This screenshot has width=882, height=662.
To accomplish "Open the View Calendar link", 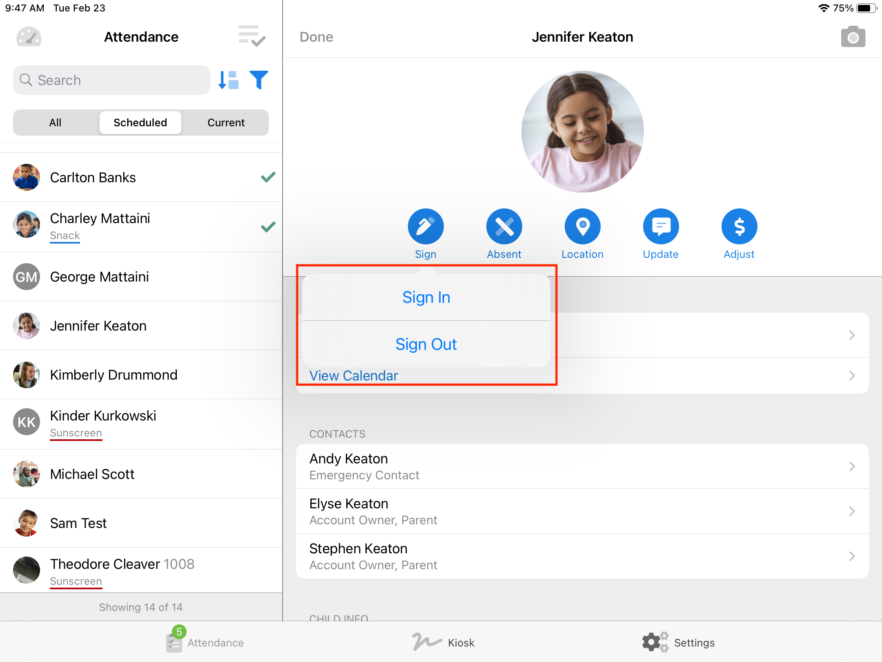I will click(x=354, y=376).
